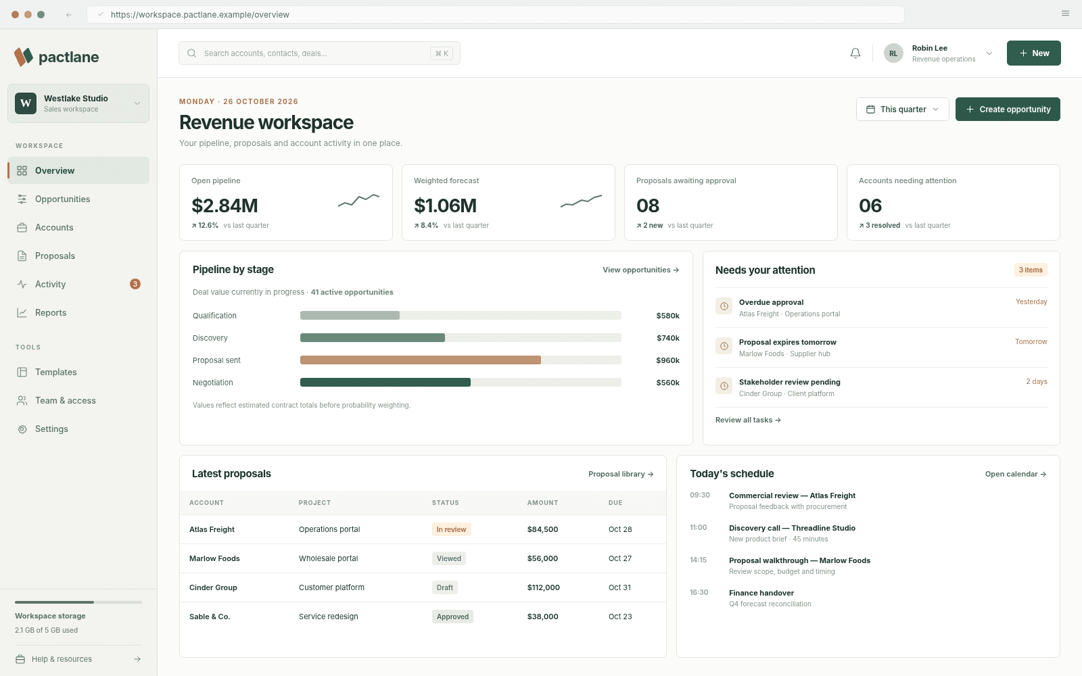The image size is (1082, 676).
Task: Click the Settings gear icon
Action: [x=22, y=429]
